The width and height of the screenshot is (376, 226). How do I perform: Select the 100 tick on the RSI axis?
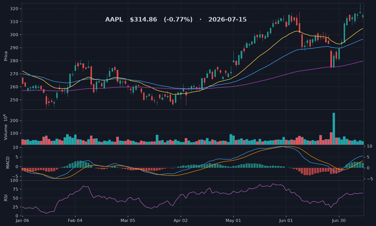tap(15, 180)
